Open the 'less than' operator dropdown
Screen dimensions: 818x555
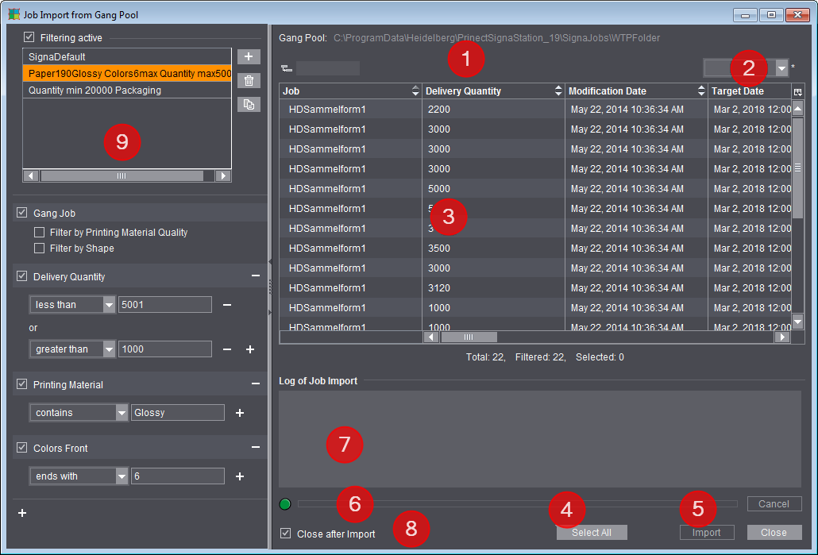(x=109, y=305)
